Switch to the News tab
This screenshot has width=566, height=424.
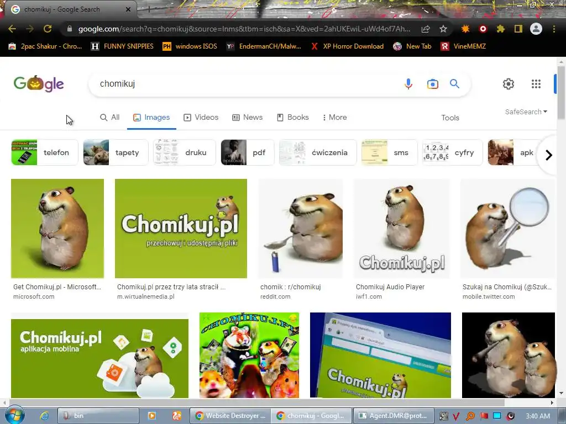pos(247,118)
